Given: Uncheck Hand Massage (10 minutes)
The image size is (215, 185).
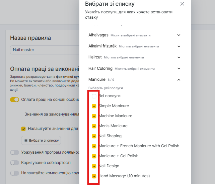Looking at the screenshot, I should point(94,176).
